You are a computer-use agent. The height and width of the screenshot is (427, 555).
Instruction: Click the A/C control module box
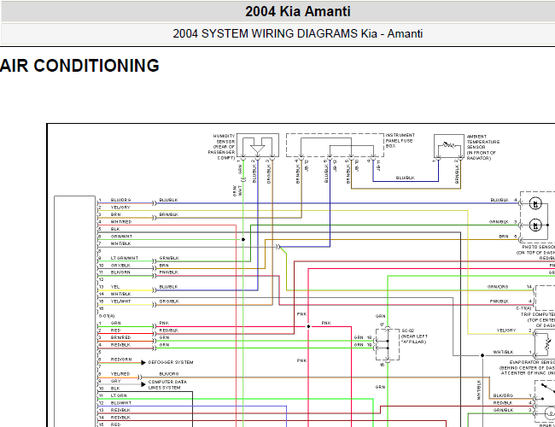pos(74,311)
